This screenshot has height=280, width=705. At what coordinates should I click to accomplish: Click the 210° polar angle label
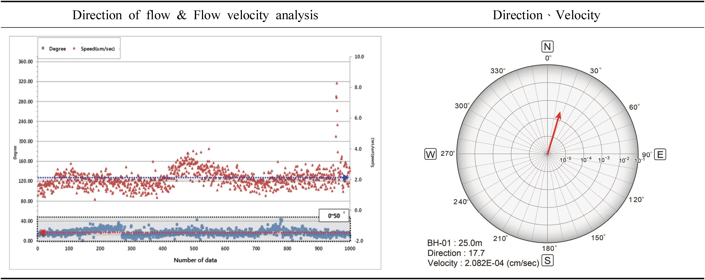click(x=501, y=238)
